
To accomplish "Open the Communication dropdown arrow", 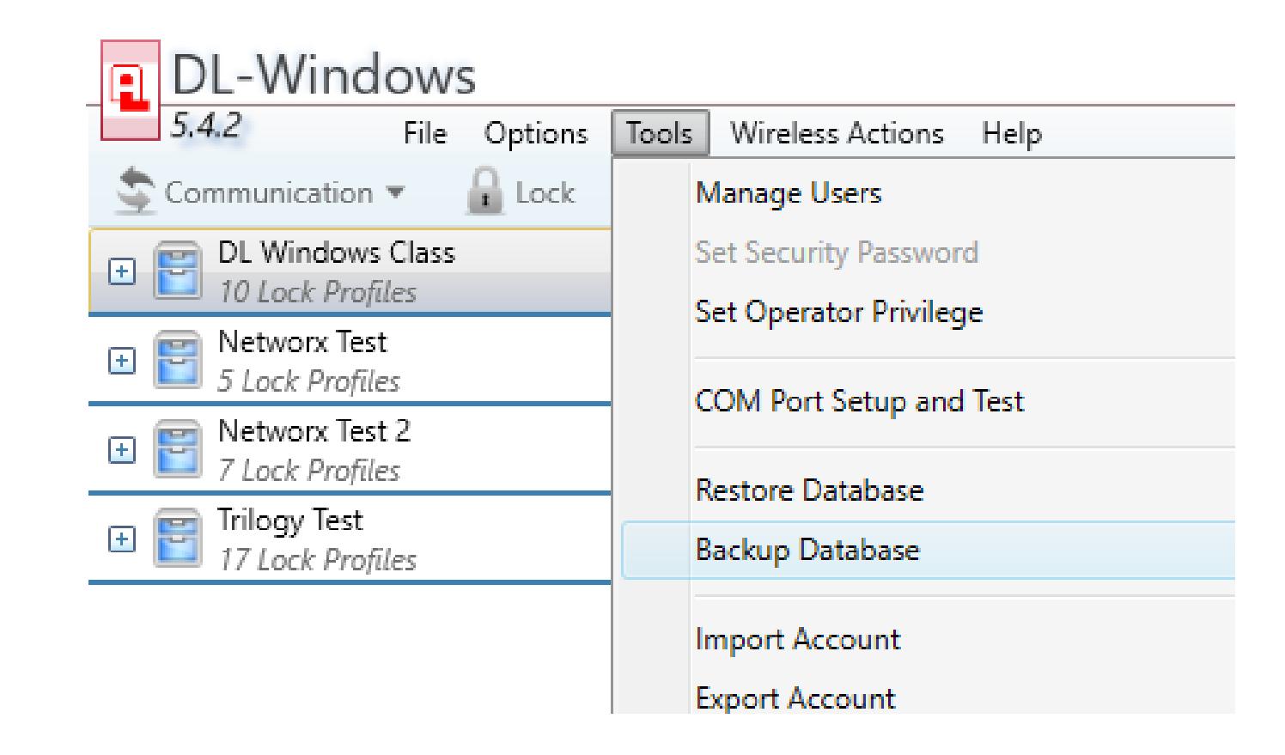I will pyautogui.click(x=395, y=193).
